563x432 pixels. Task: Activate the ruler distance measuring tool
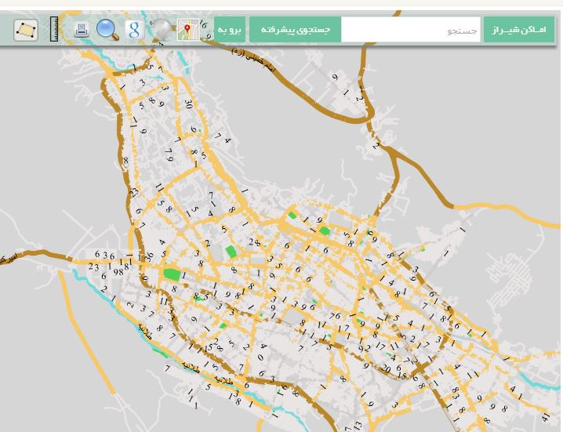tap(54, 30)
